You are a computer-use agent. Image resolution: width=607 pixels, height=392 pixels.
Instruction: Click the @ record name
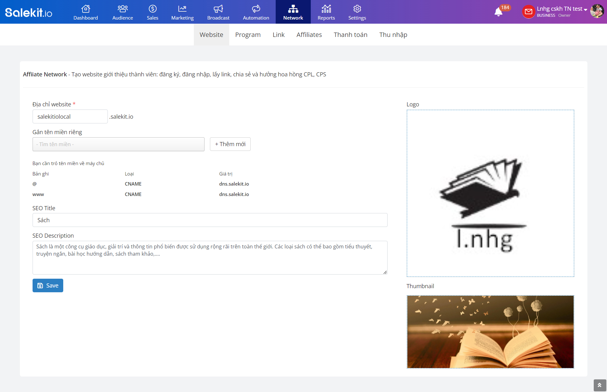[x=34, y=184]
